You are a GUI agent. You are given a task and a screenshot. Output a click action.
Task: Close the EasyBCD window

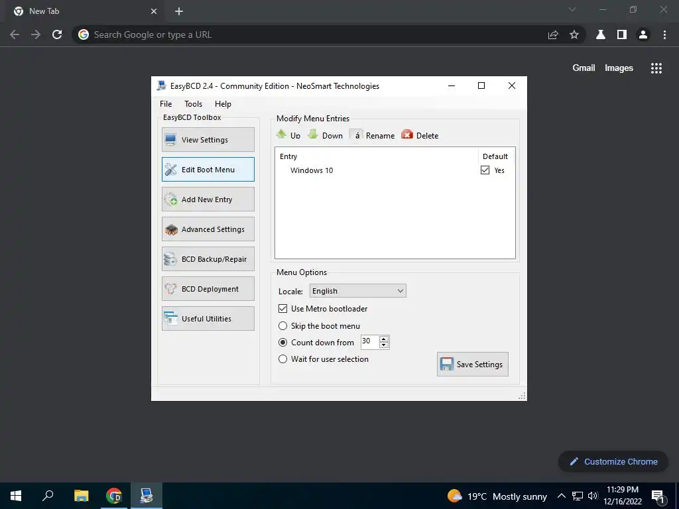(x=512, y=85)
